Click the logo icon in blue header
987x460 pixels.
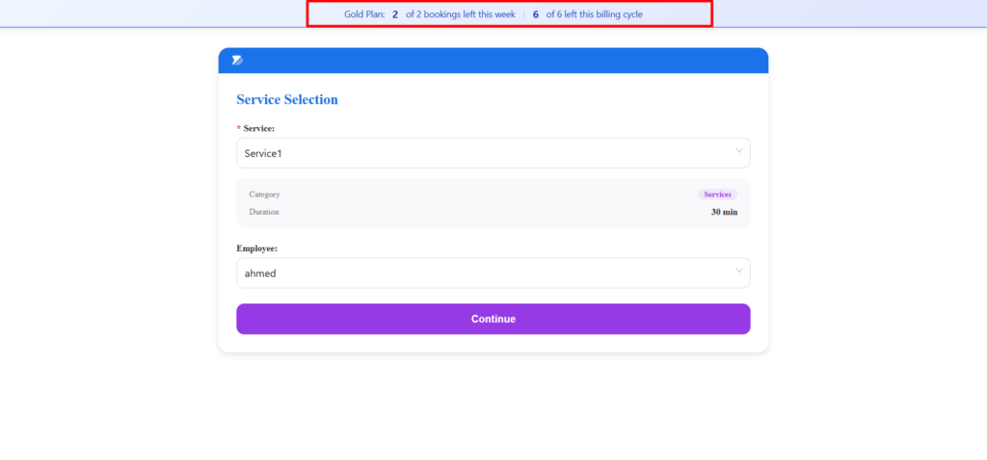coord(237,61)
